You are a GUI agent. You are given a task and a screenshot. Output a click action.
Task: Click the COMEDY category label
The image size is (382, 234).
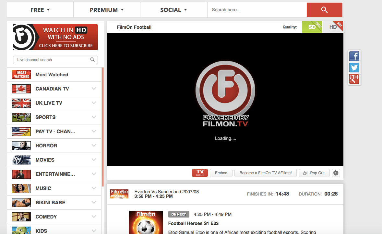pos(46,217)
